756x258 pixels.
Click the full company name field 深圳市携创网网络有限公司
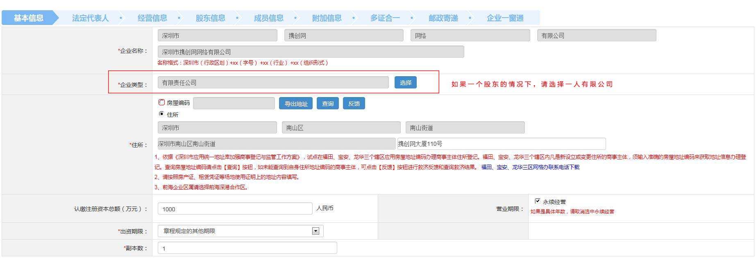coord(311,52)
